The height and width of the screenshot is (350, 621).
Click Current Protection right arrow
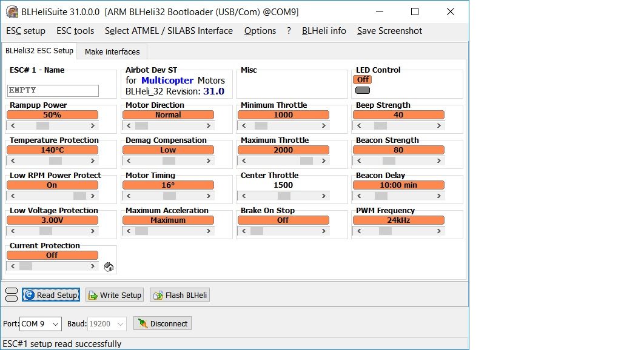(x=93, y=266)
